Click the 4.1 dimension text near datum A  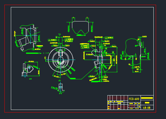pos(105,45)
